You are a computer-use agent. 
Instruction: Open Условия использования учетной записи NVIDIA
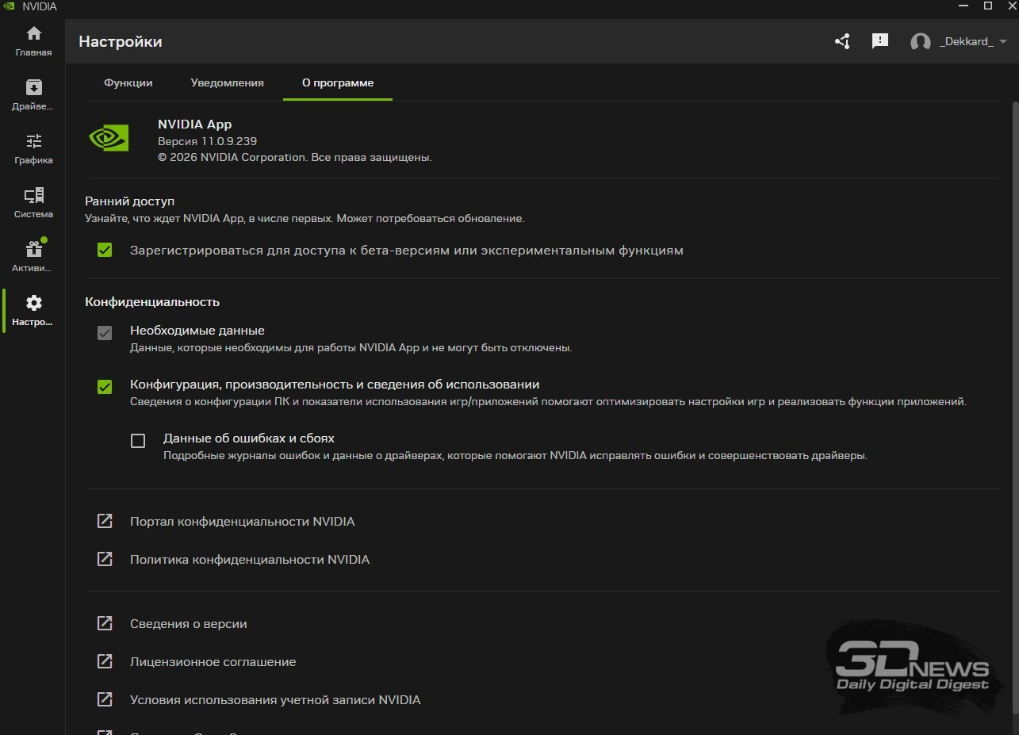tap(275, 700)
